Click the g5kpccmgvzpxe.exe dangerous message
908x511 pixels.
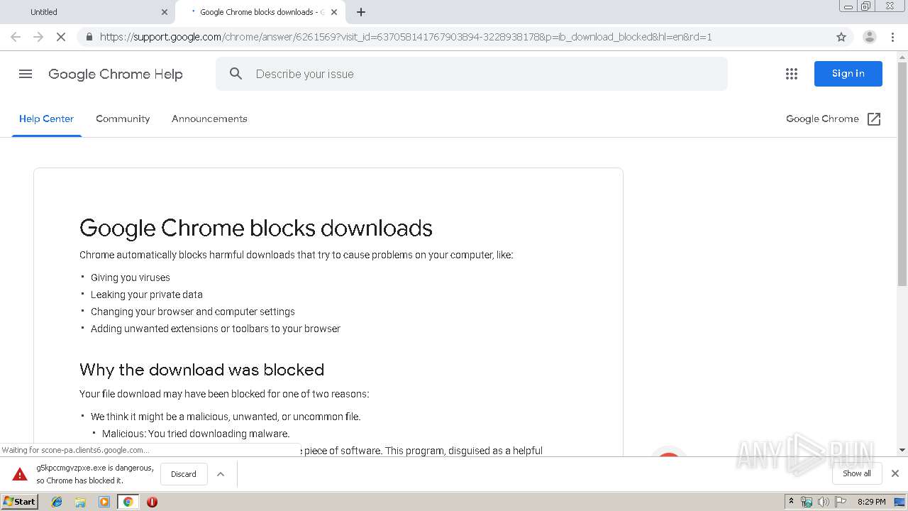pos(95,474)
